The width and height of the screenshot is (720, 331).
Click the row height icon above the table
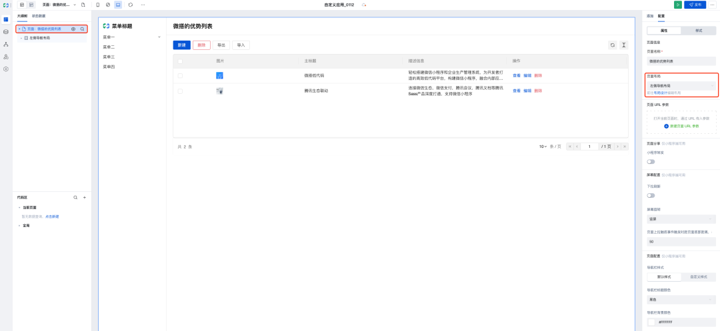(623, 45)
